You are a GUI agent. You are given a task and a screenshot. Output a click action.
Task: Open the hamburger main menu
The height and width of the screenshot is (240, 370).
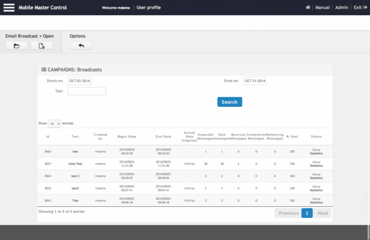point(9,7)
